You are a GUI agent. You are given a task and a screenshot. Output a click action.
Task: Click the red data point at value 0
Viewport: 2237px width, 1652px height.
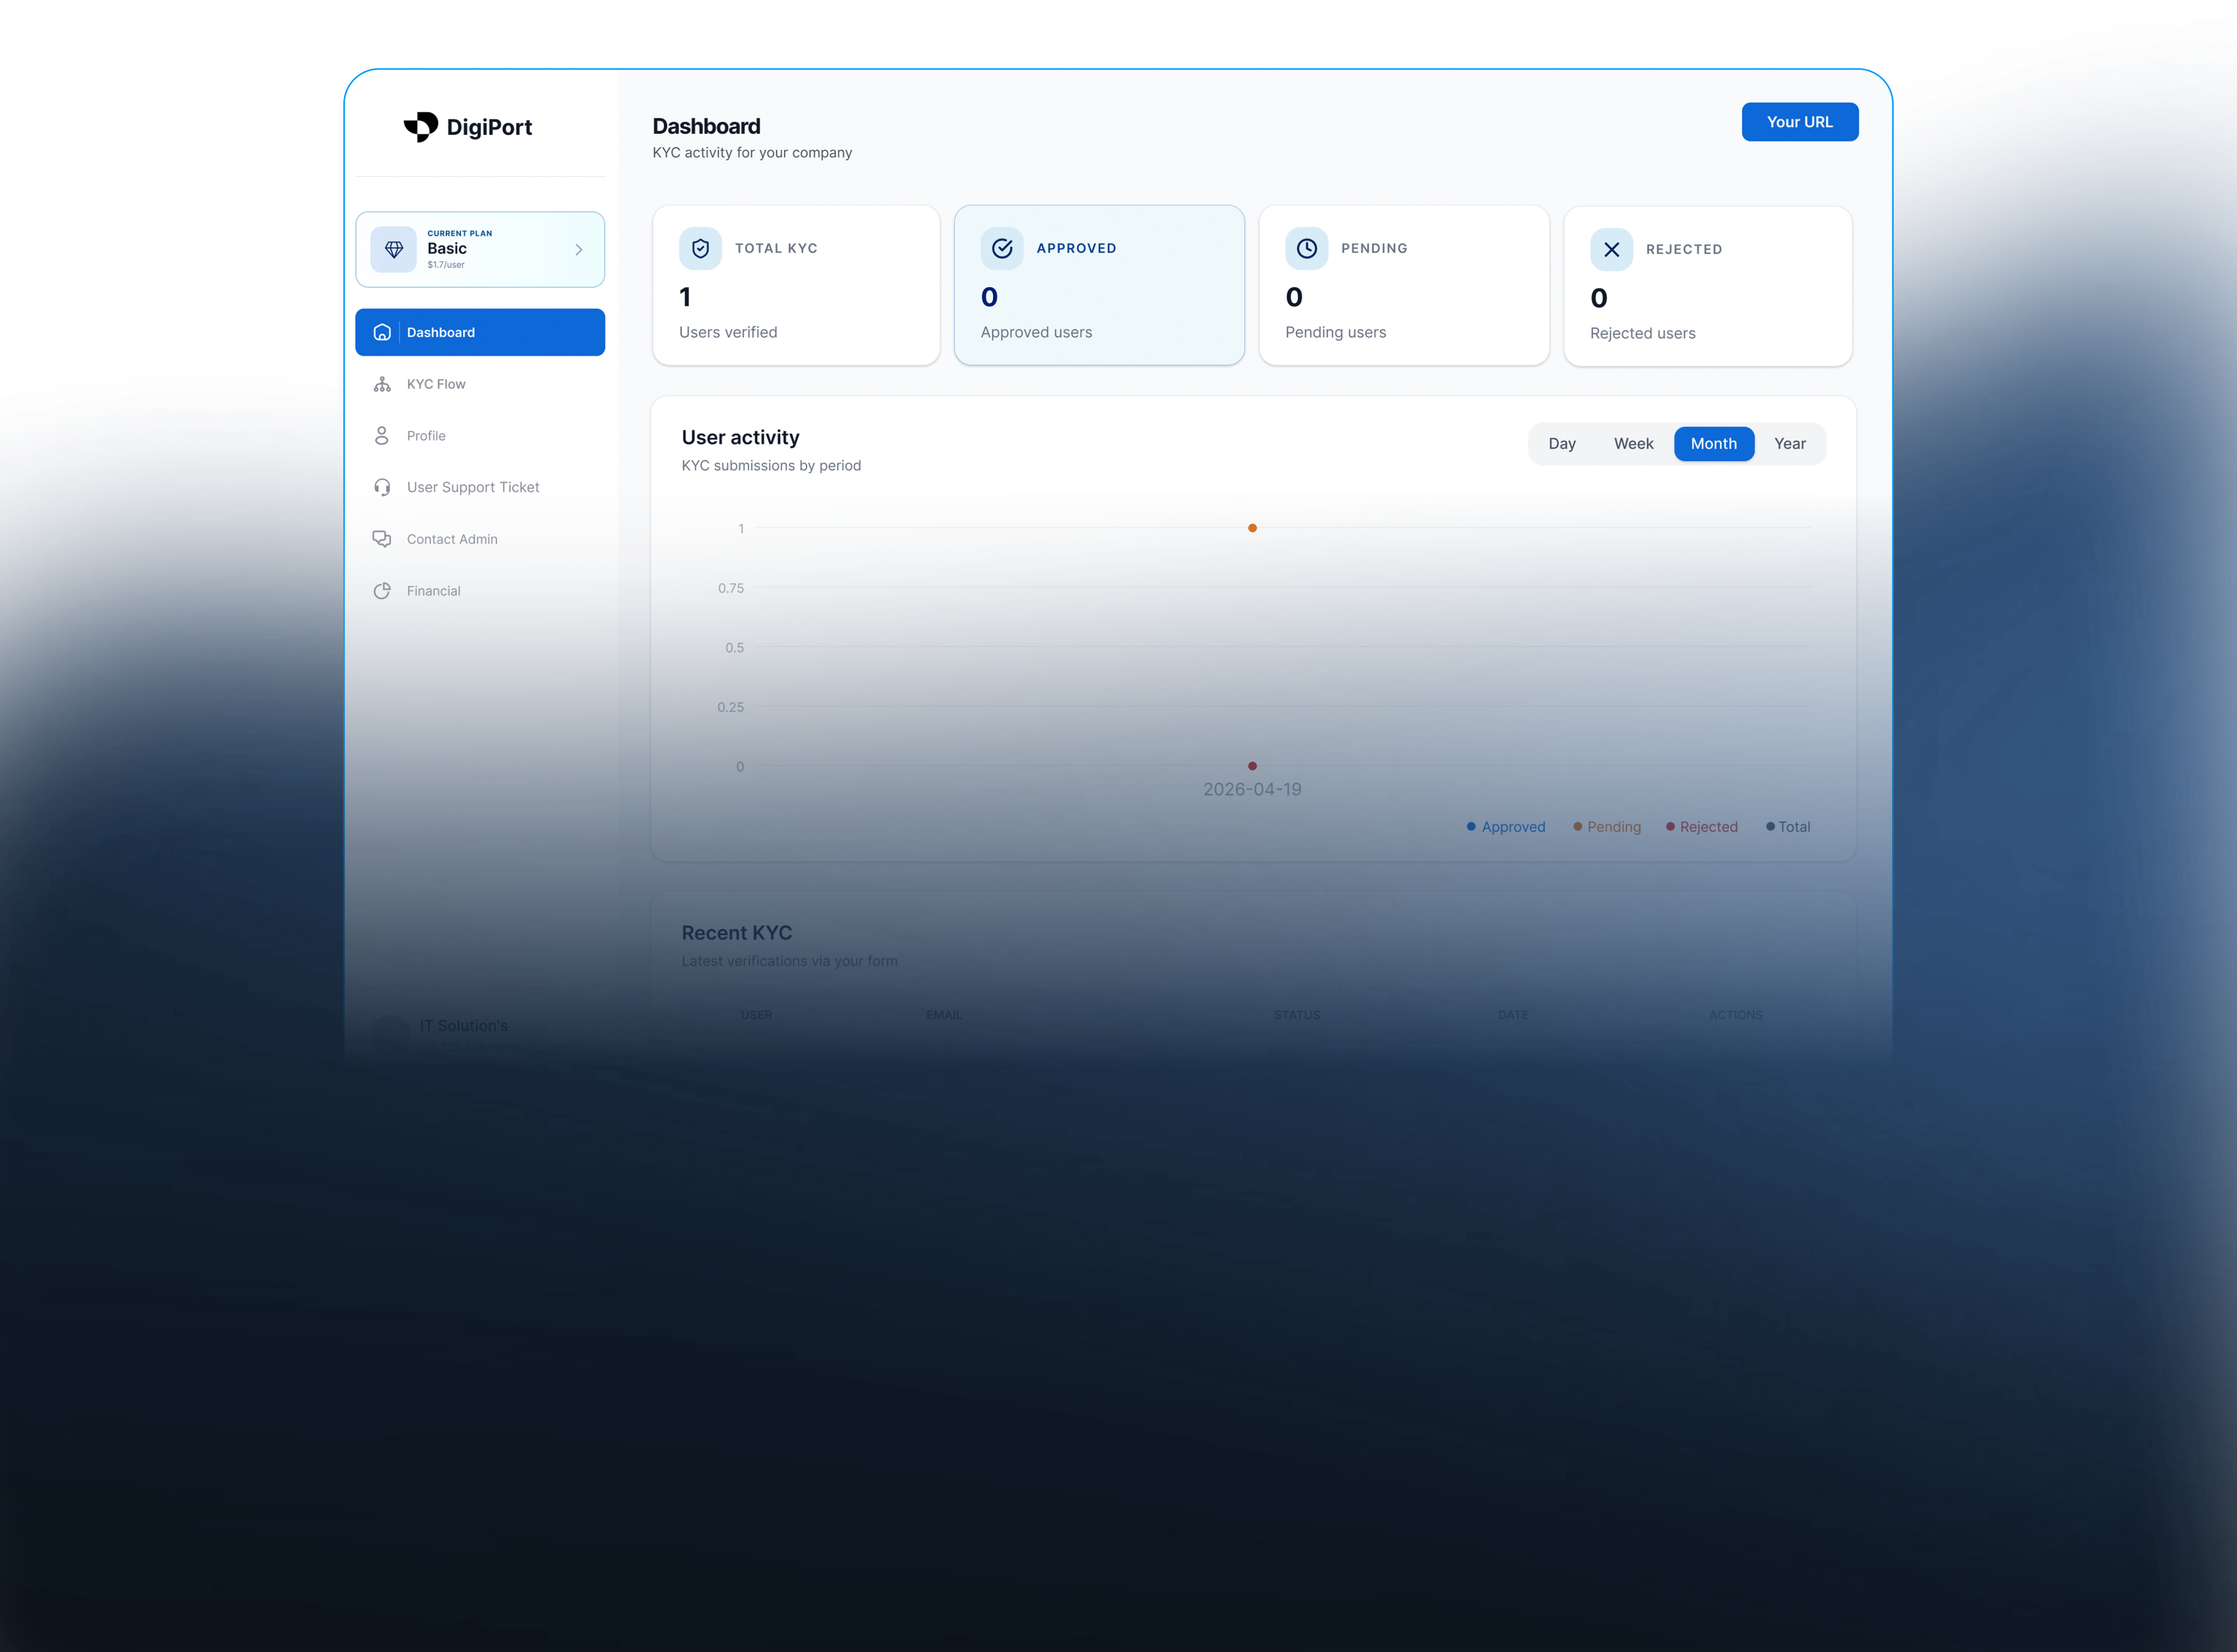[x=1252, y=766]
